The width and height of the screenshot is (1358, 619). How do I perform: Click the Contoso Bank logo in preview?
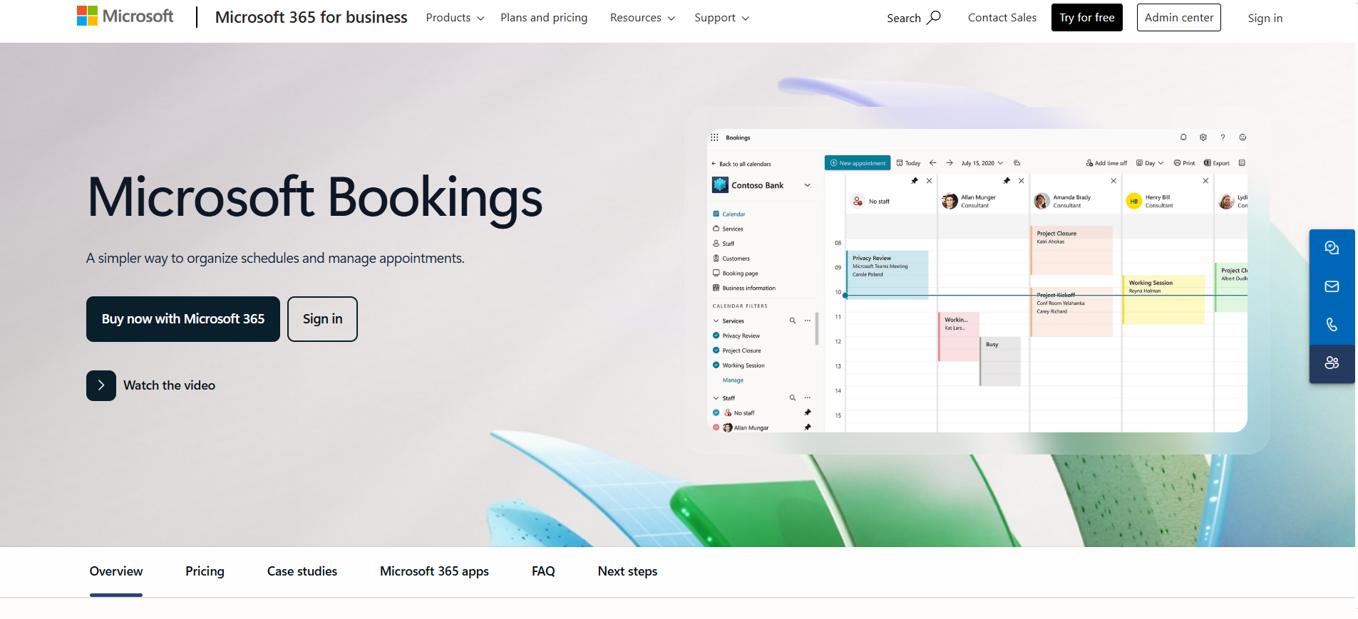point(720,185)
